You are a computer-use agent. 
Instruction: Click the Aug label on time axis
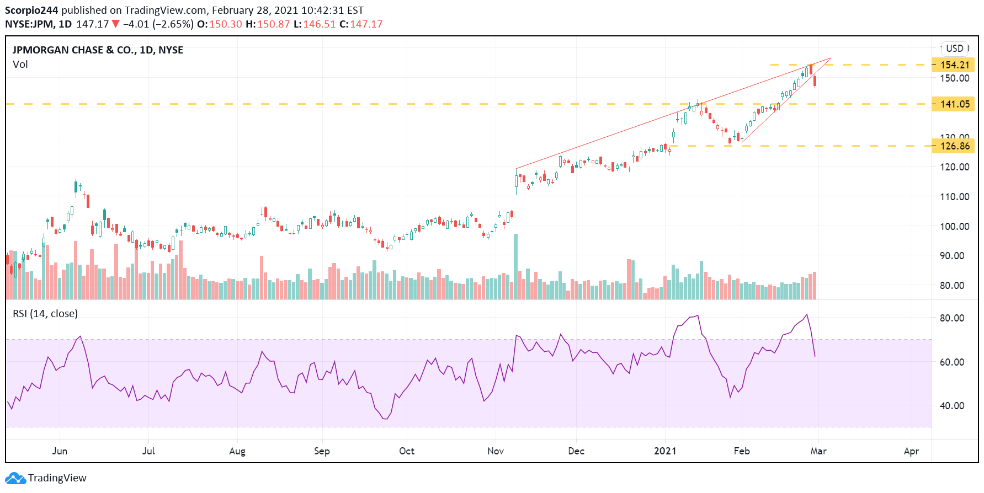pyautogui.click(x=237, y=451)
